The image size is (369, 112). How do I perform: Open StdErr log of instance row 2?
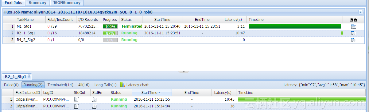click(95, 106)
